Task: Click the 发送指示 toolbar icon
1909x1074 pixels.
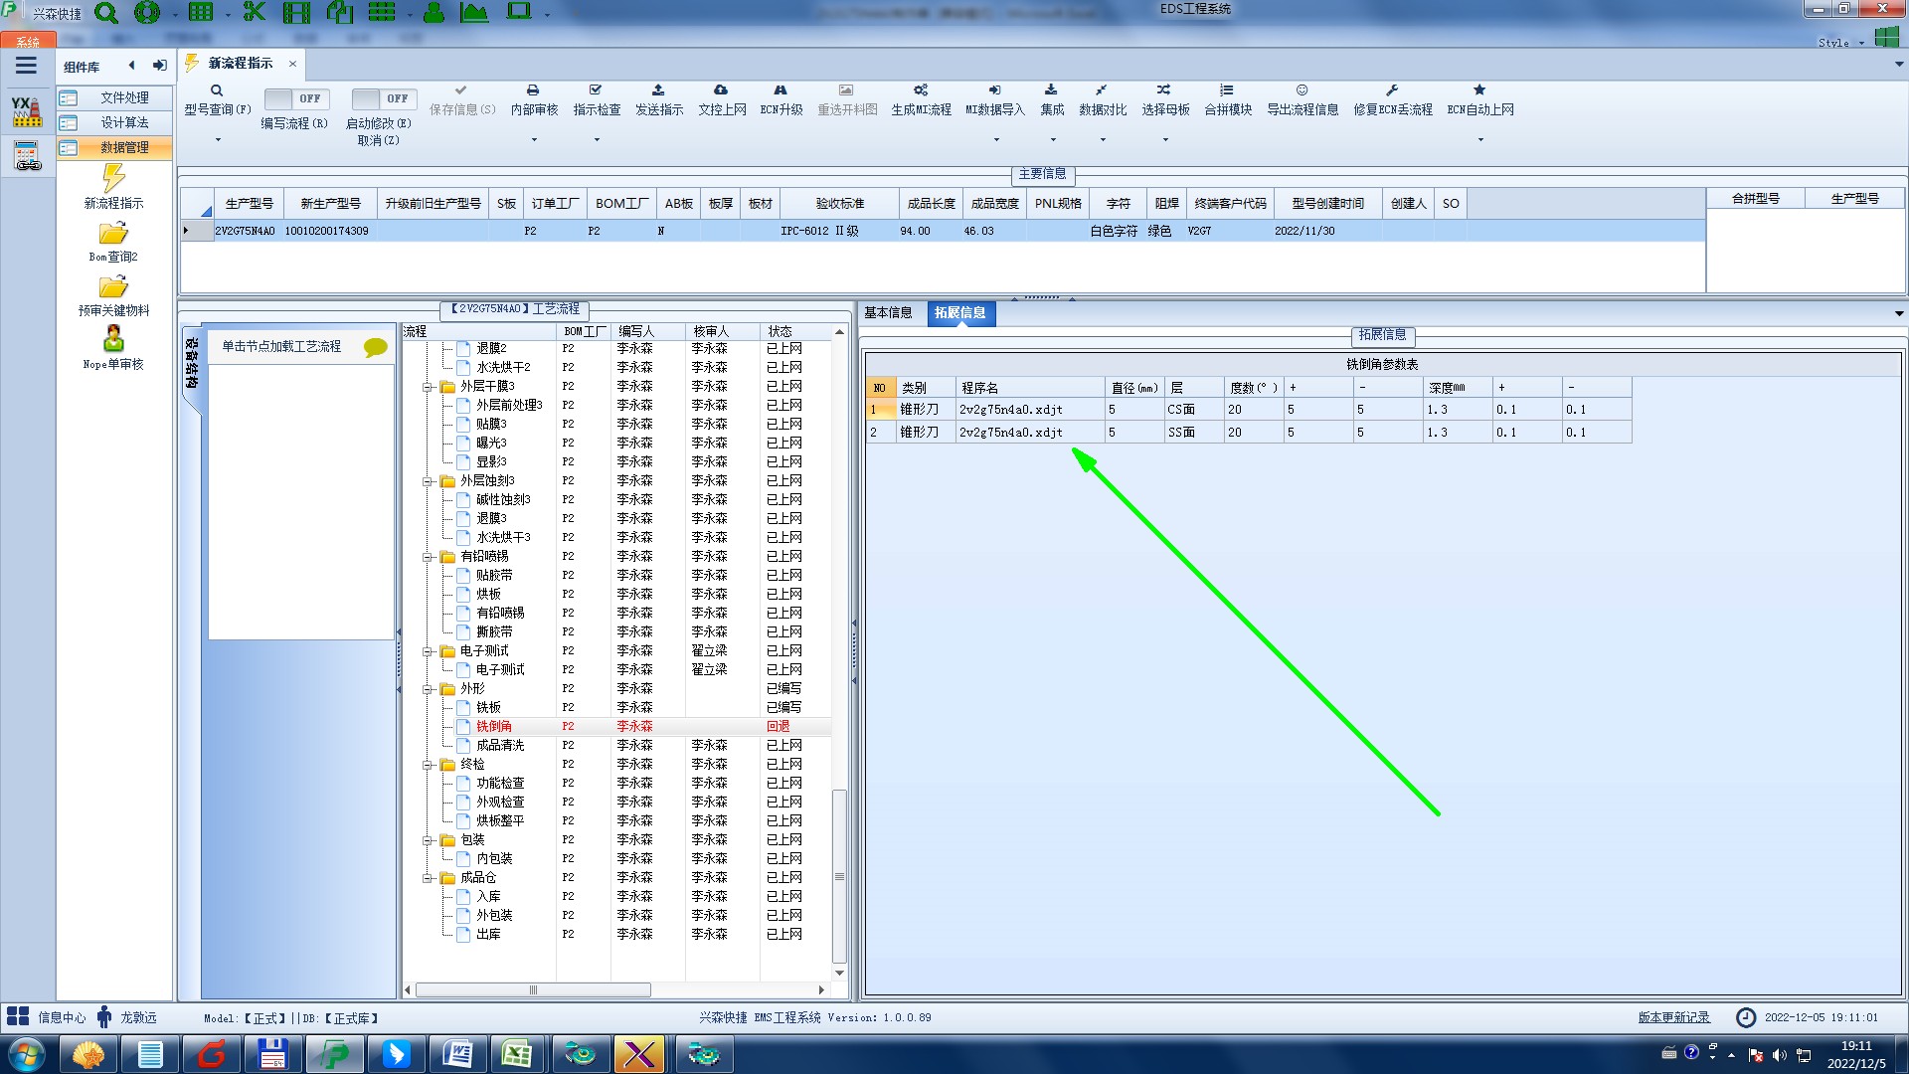Action: [x=658, y=90]
